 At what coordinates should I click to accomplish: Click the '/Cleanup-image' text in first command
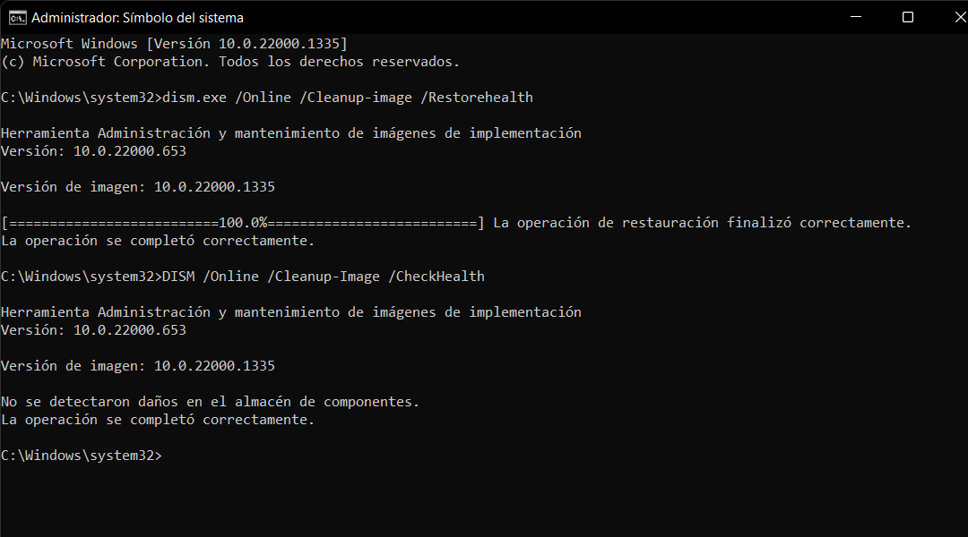pyautogui.click(x=356, y=98)
